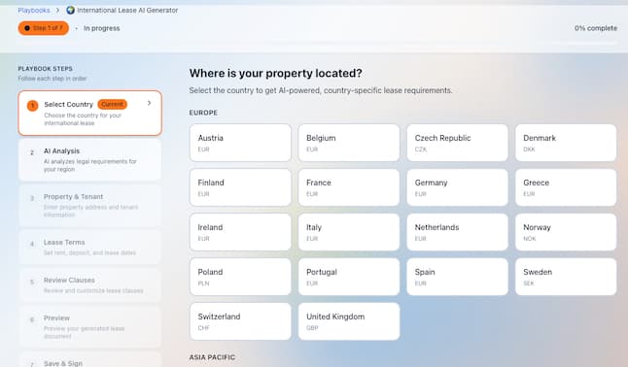Go to the AI Analysis step
Image resolution: width=628 pixels, height=367 pixels.
point(90,159)
